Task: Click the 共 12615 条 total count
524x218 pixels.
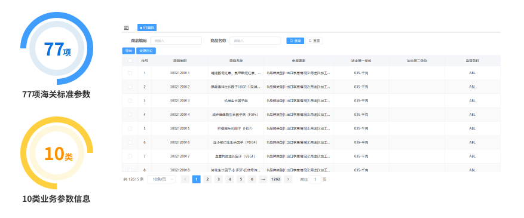Action: click(x=134, y=179)
